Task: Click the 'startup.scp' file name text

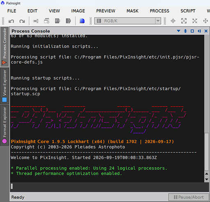Action: pos(25,94)
